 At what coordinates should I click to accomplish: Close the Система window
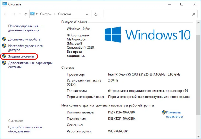[194, 4]
